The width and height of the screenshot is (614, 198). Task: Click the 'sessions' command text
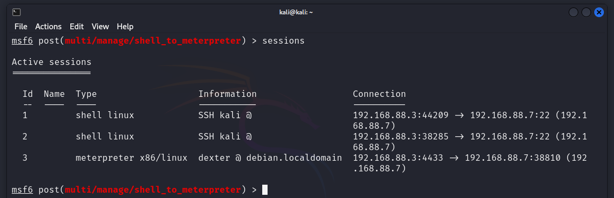point(283,40)
